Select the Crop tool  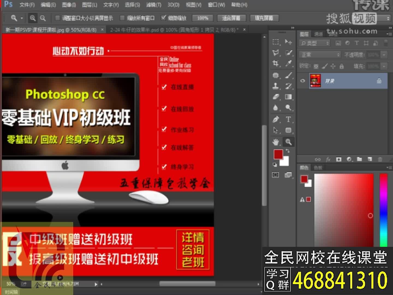coord(276,63)
